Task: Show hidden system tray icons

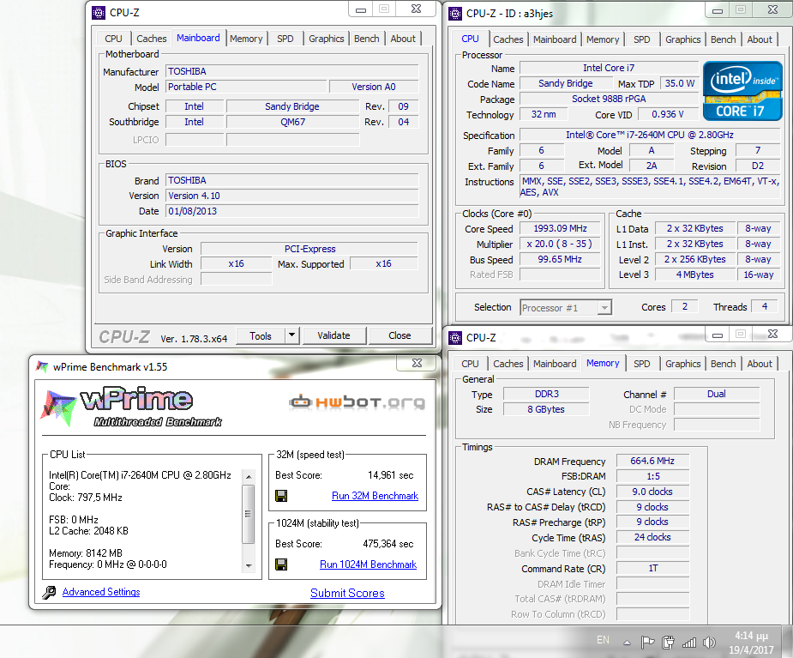Action: coord(628,642)
